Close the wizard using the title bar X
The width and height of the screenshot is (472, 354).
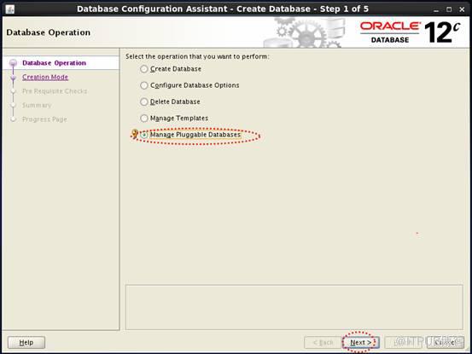[462, 9]
